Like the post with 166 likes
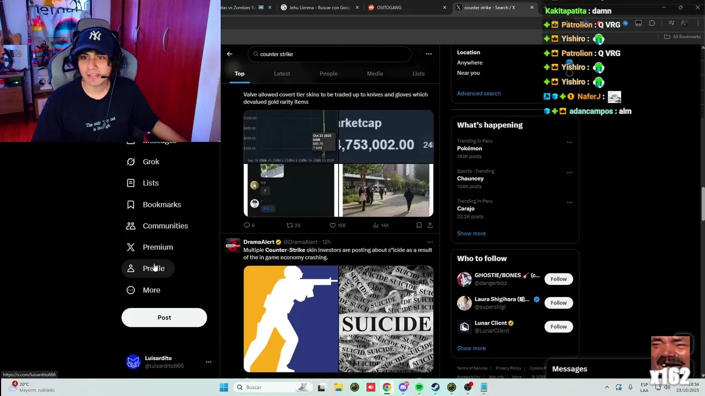The height and width of the screenshot is (396, 705). pyautogui.click(x=337, y=225)
